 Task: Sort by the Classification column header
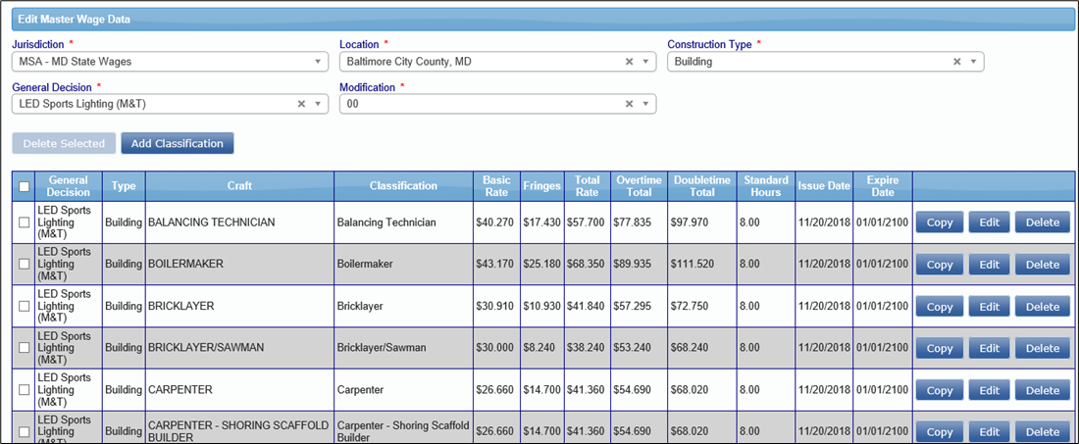point(403,185)
